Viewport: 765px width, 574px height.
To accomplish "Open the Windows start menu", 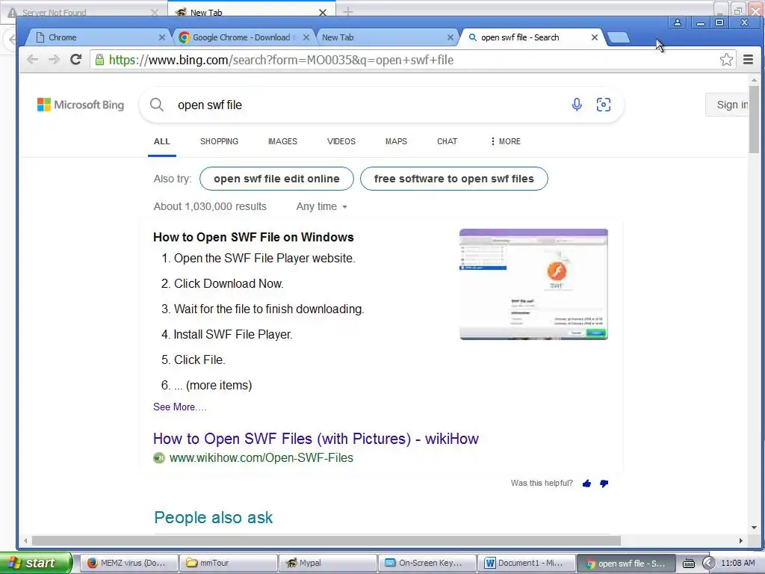I will (x=36, y=563).
